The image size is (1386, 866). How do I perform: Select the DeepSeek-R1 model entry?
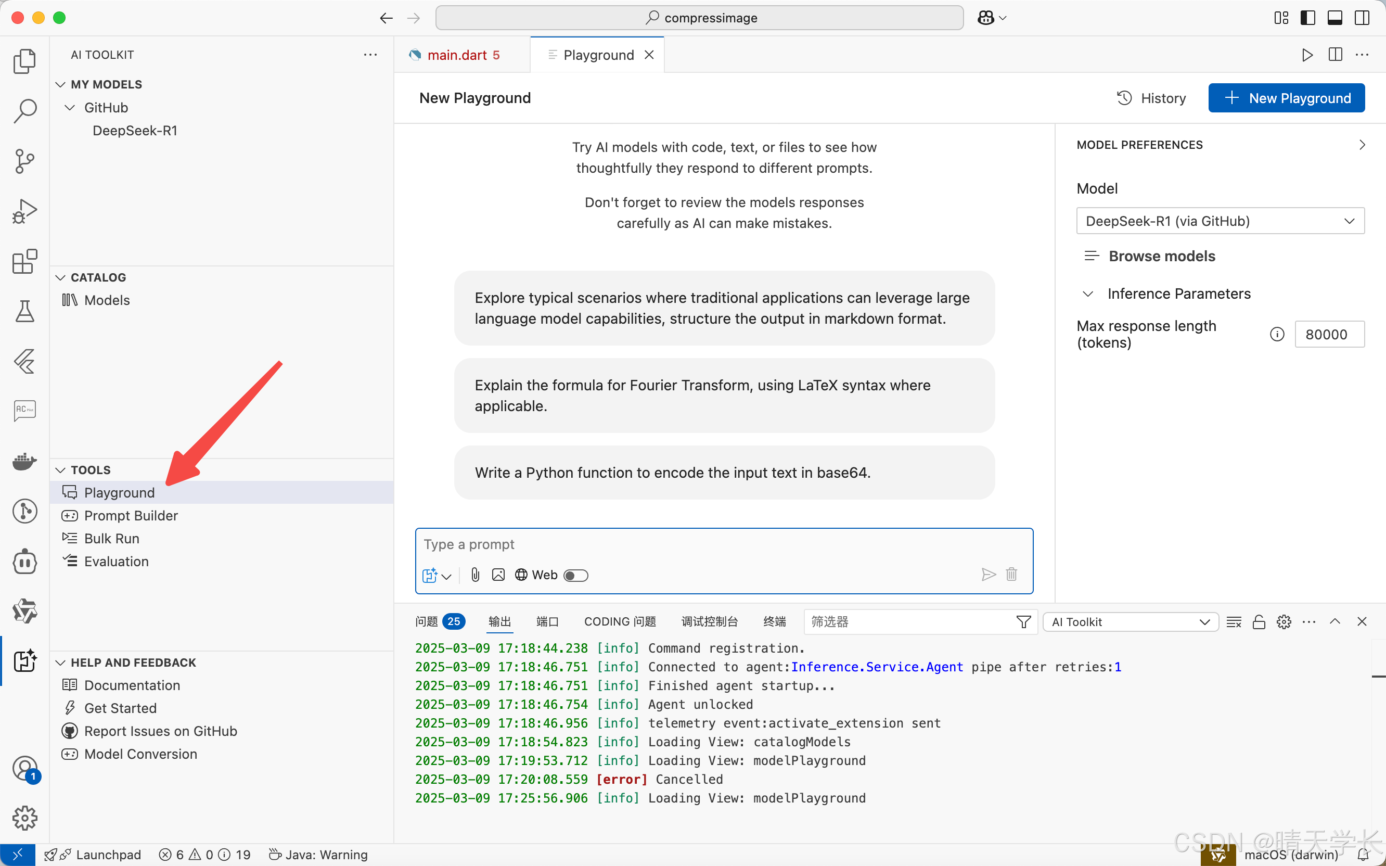[135, 131]
